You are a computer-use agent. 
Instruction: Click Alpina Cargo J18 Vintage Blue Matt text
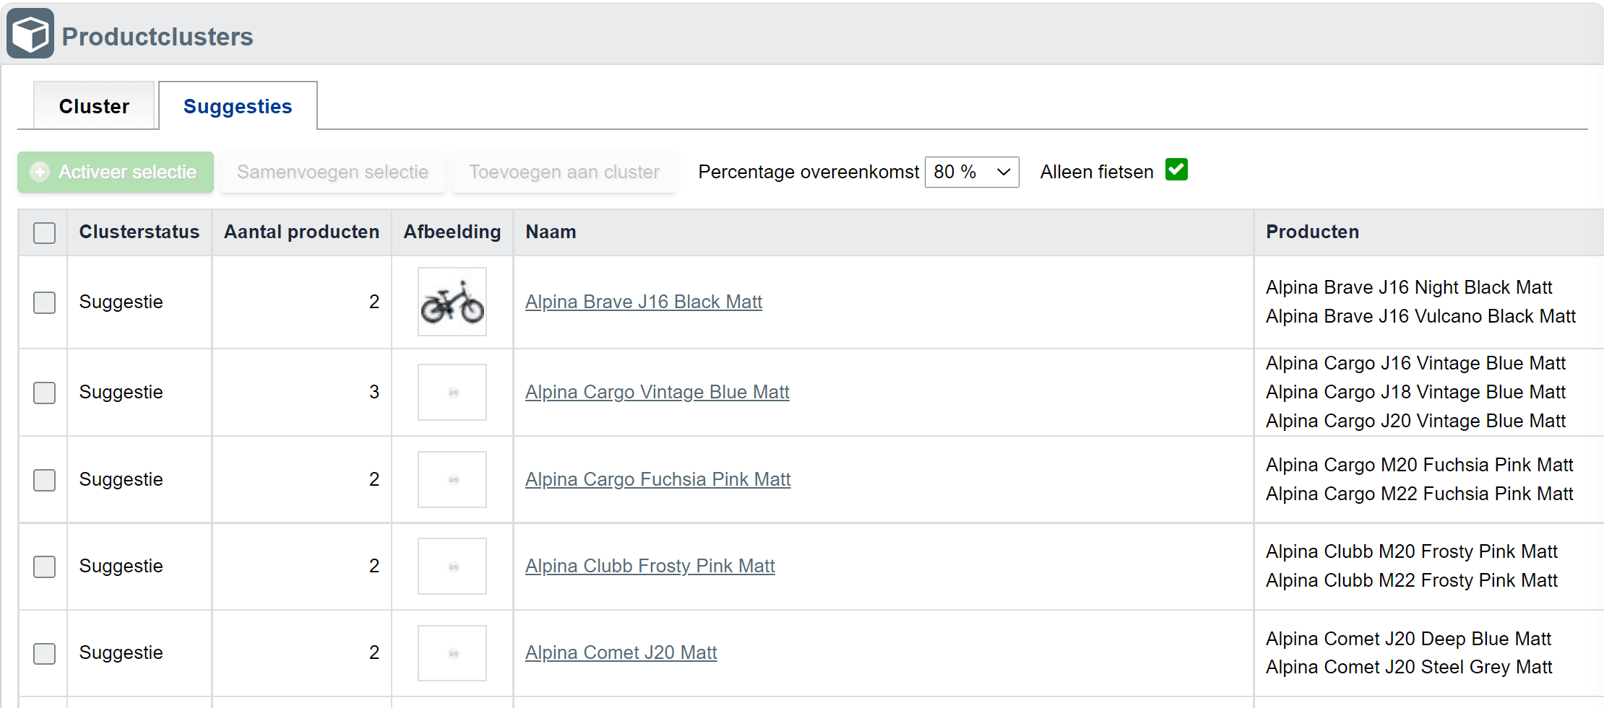click(x=1415, y=392)
